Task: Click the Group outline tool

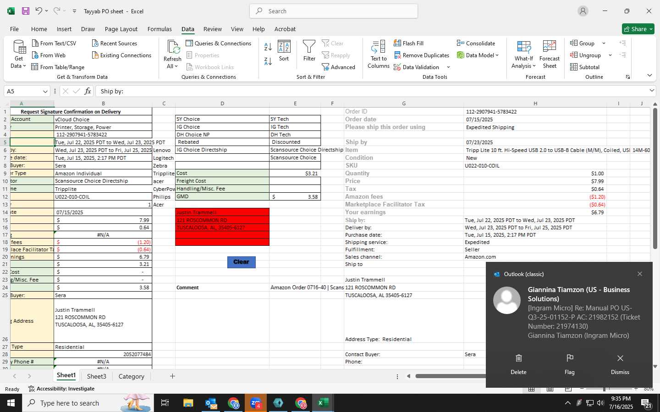Action: click(x=583, y=43)
